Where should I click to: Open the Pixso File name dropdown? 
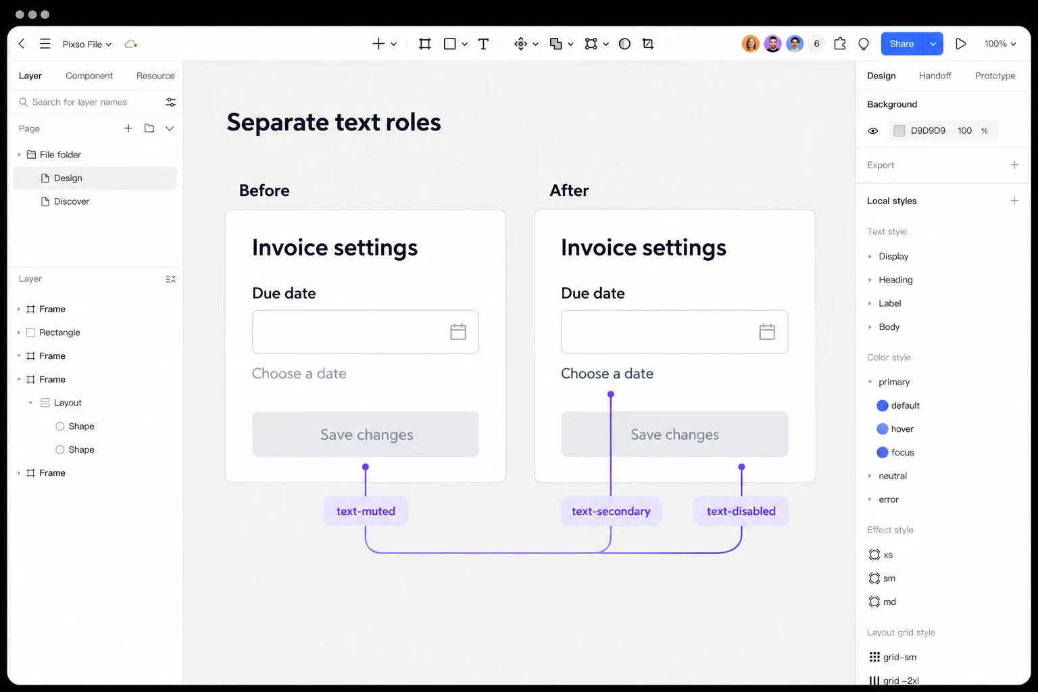pyautogui.click(x=87, y=44)
